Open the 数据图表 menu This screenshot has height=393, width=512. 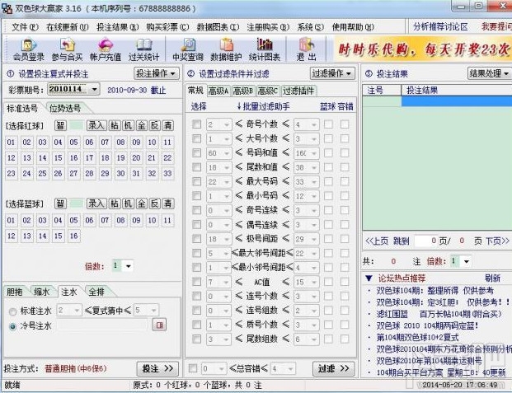(218, 27)
